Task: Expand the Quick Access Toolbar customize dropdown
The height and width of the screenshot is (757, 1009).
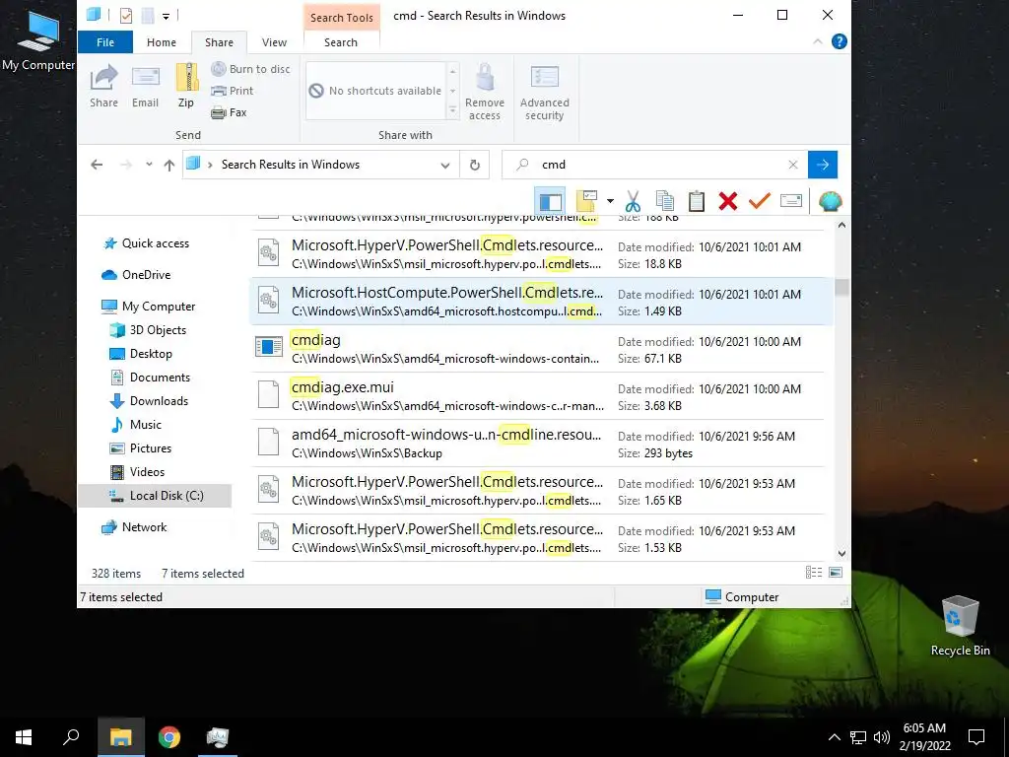Action: (x=166, y=16)
